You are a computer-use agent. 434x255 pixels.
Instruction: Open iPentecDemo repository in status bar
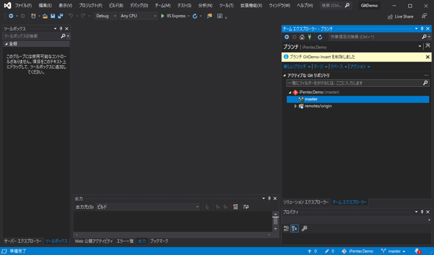point(357,251)
